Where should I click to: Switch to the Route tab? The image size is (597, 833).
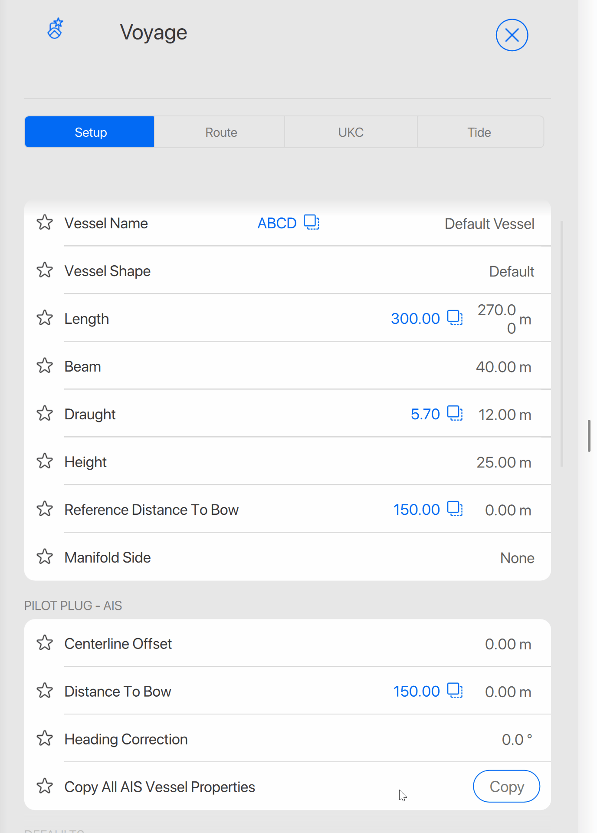(221, 132)
